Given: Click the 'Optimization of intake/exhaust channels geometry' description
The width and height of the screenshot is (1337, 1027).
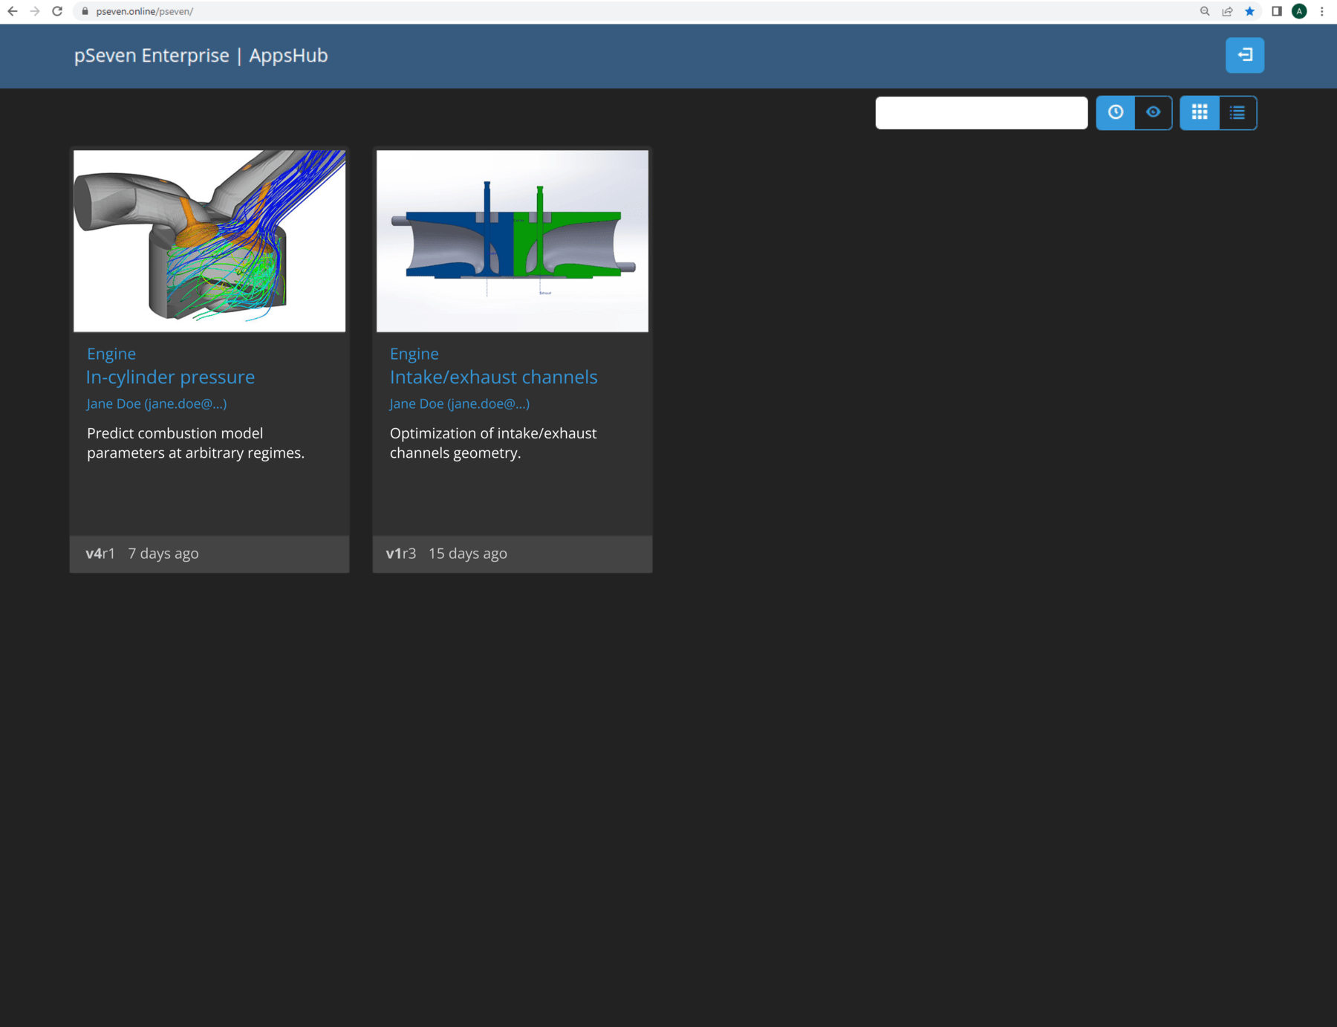Looking at the screenshot, I should (x=493, y=443).
